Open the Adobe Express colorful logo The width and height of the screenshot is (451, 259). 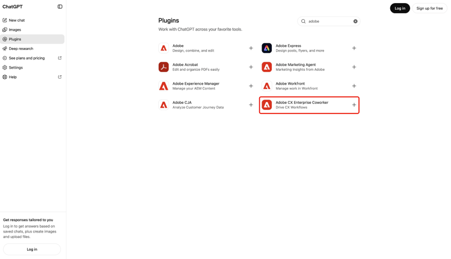pos(266,48)
